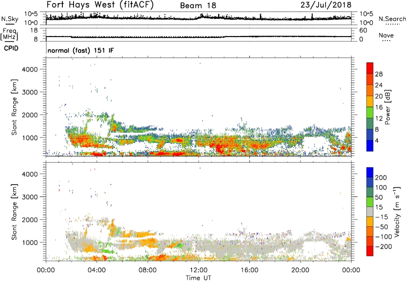Click the 'N.Sky' legend label
Viewport: 406px width, 281px height.
coord(10,19)
